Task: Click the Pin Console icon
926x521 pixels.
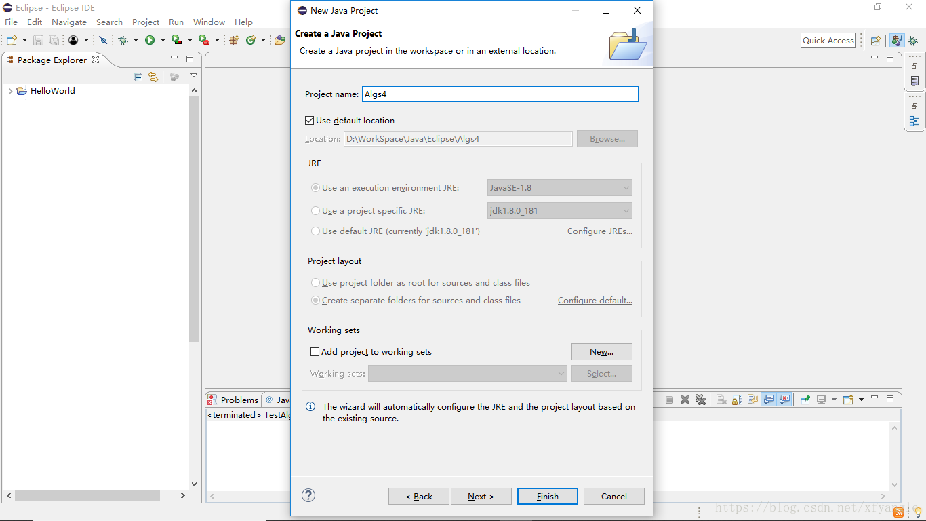Action: [805, 400]
